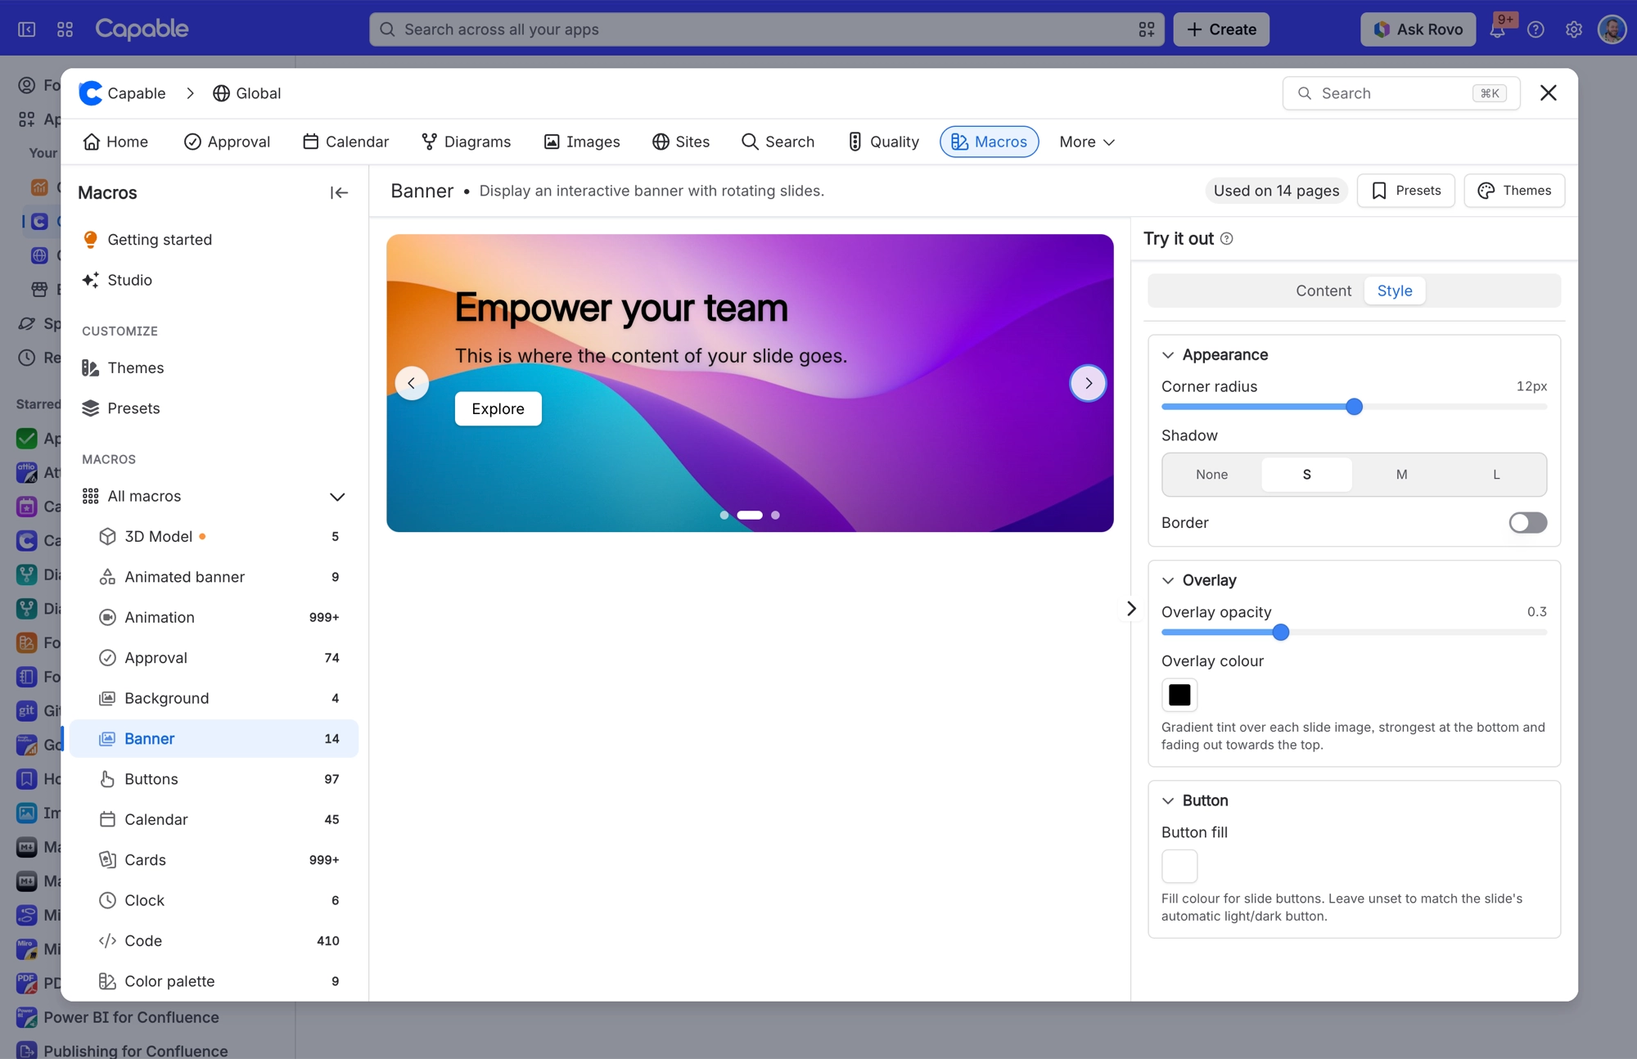Enable the Border toggle
This screenshot has height=1059, width=1637.
tap(1527, 523)
